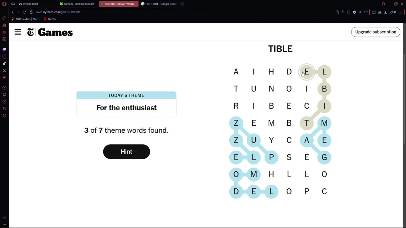Viewport: 406px width, 228px height.
Task: Open the X (Twitter) sidebar panel
Action: pyautogui.click(x=4, y=70)
